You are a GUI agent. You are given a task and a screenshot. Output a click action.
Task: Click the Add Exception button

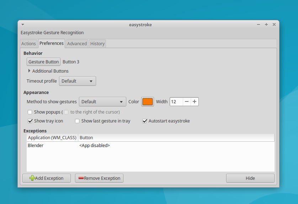click(47, 178)
